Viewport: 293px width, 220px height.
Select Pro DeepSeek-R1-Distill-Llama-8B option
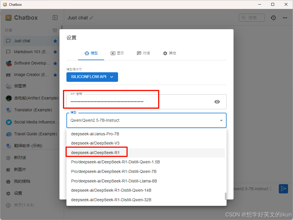[146, 181]
